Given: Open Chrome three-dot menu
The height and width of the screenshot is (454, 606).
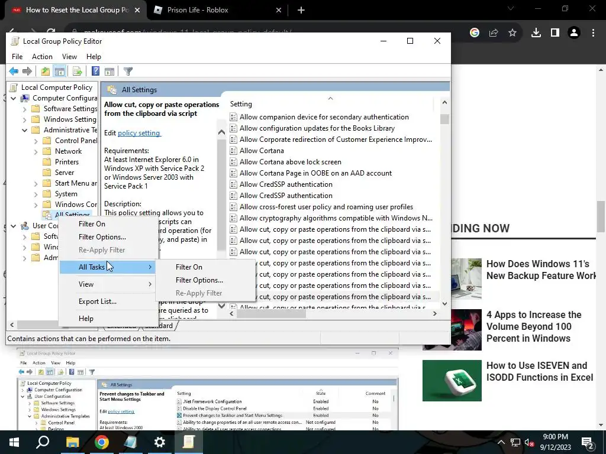Looking at the screenshot, I should pyautogui.click(x=593, y=33).
